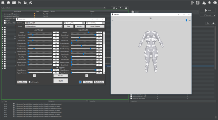Click the High Weight Breasts slider handle

pyautogui.click(x=89, y=32)
